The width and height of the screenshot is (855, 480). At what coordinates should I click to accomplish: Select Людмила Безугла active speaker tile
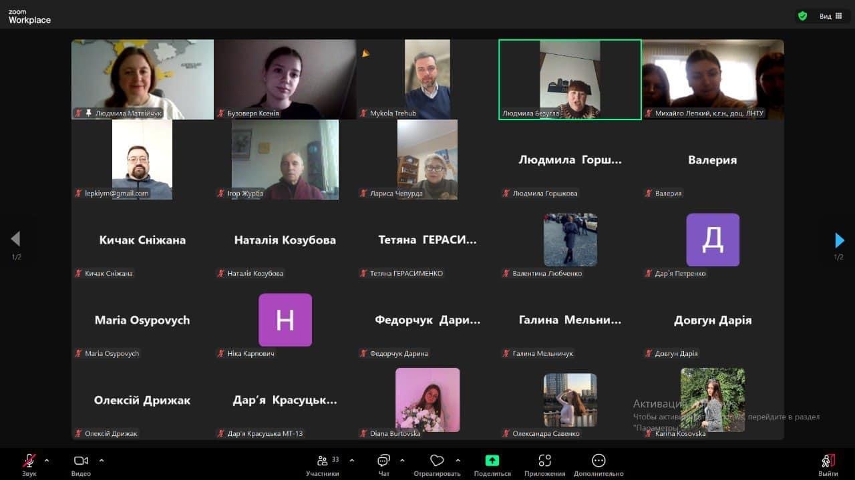coord(570,79)
